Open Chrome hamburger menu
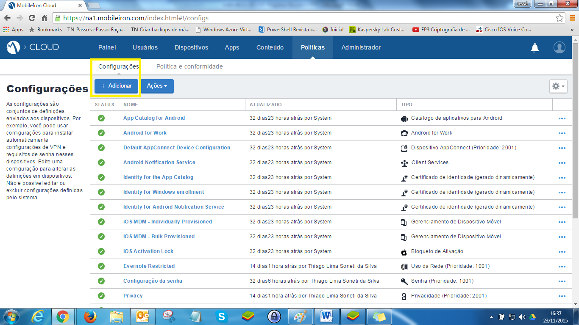The height and width of the screenshot is (325, 579). (x=572, y=18)
